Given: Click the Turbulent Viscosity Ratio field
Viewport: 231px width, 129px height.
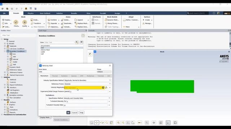Looking at the screenshot, I should [x=86, y=105].
